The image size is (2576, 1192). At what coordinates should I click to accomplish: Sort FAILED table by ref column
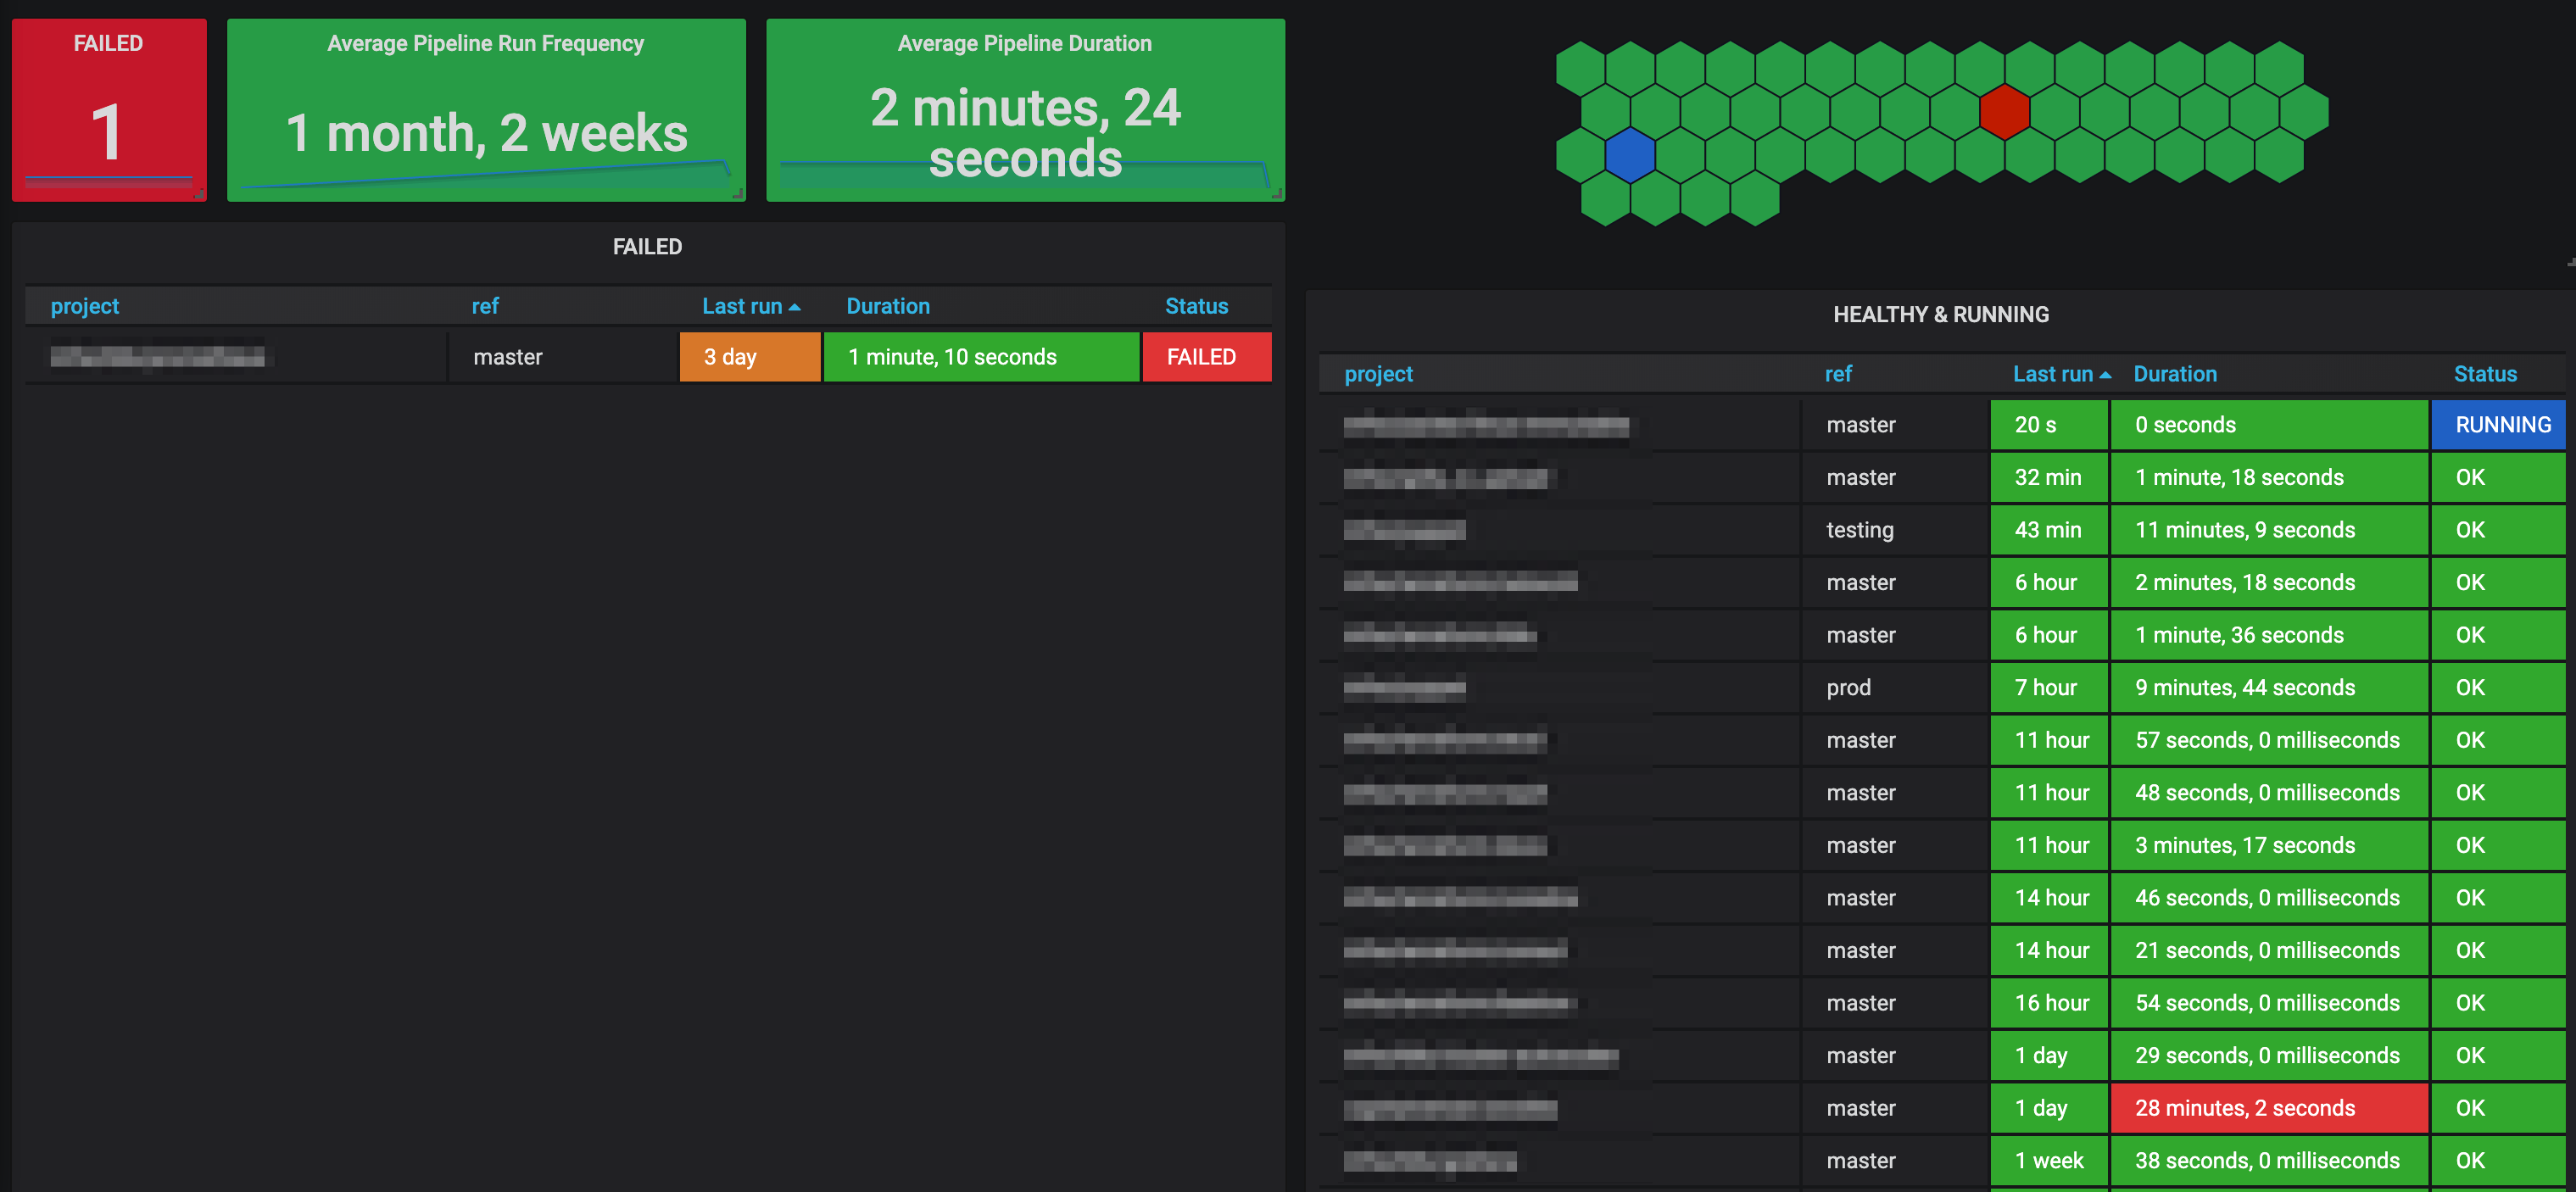tap(485, 306)
